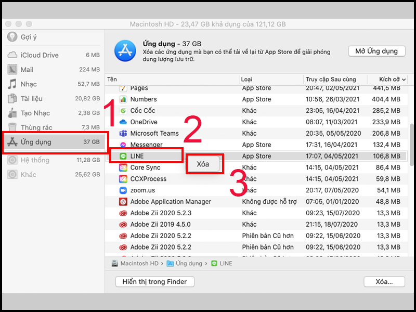Click the Messenger app icon
This screenshot has height=312, width=416.
123,145
